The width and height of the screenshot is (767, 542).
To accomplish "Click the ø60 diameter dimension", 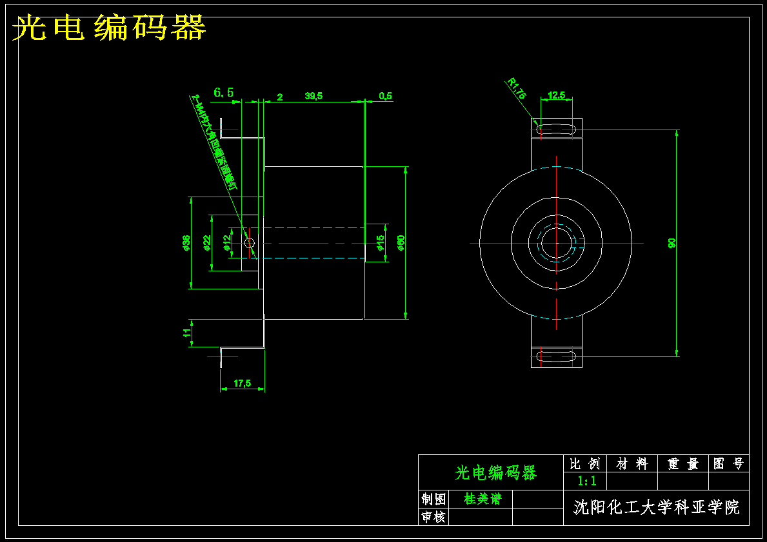I will (400, 243).
